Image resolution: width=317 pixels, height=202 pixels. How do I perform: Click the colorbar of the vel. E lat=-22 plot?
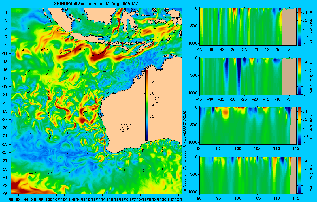(299, 126)
